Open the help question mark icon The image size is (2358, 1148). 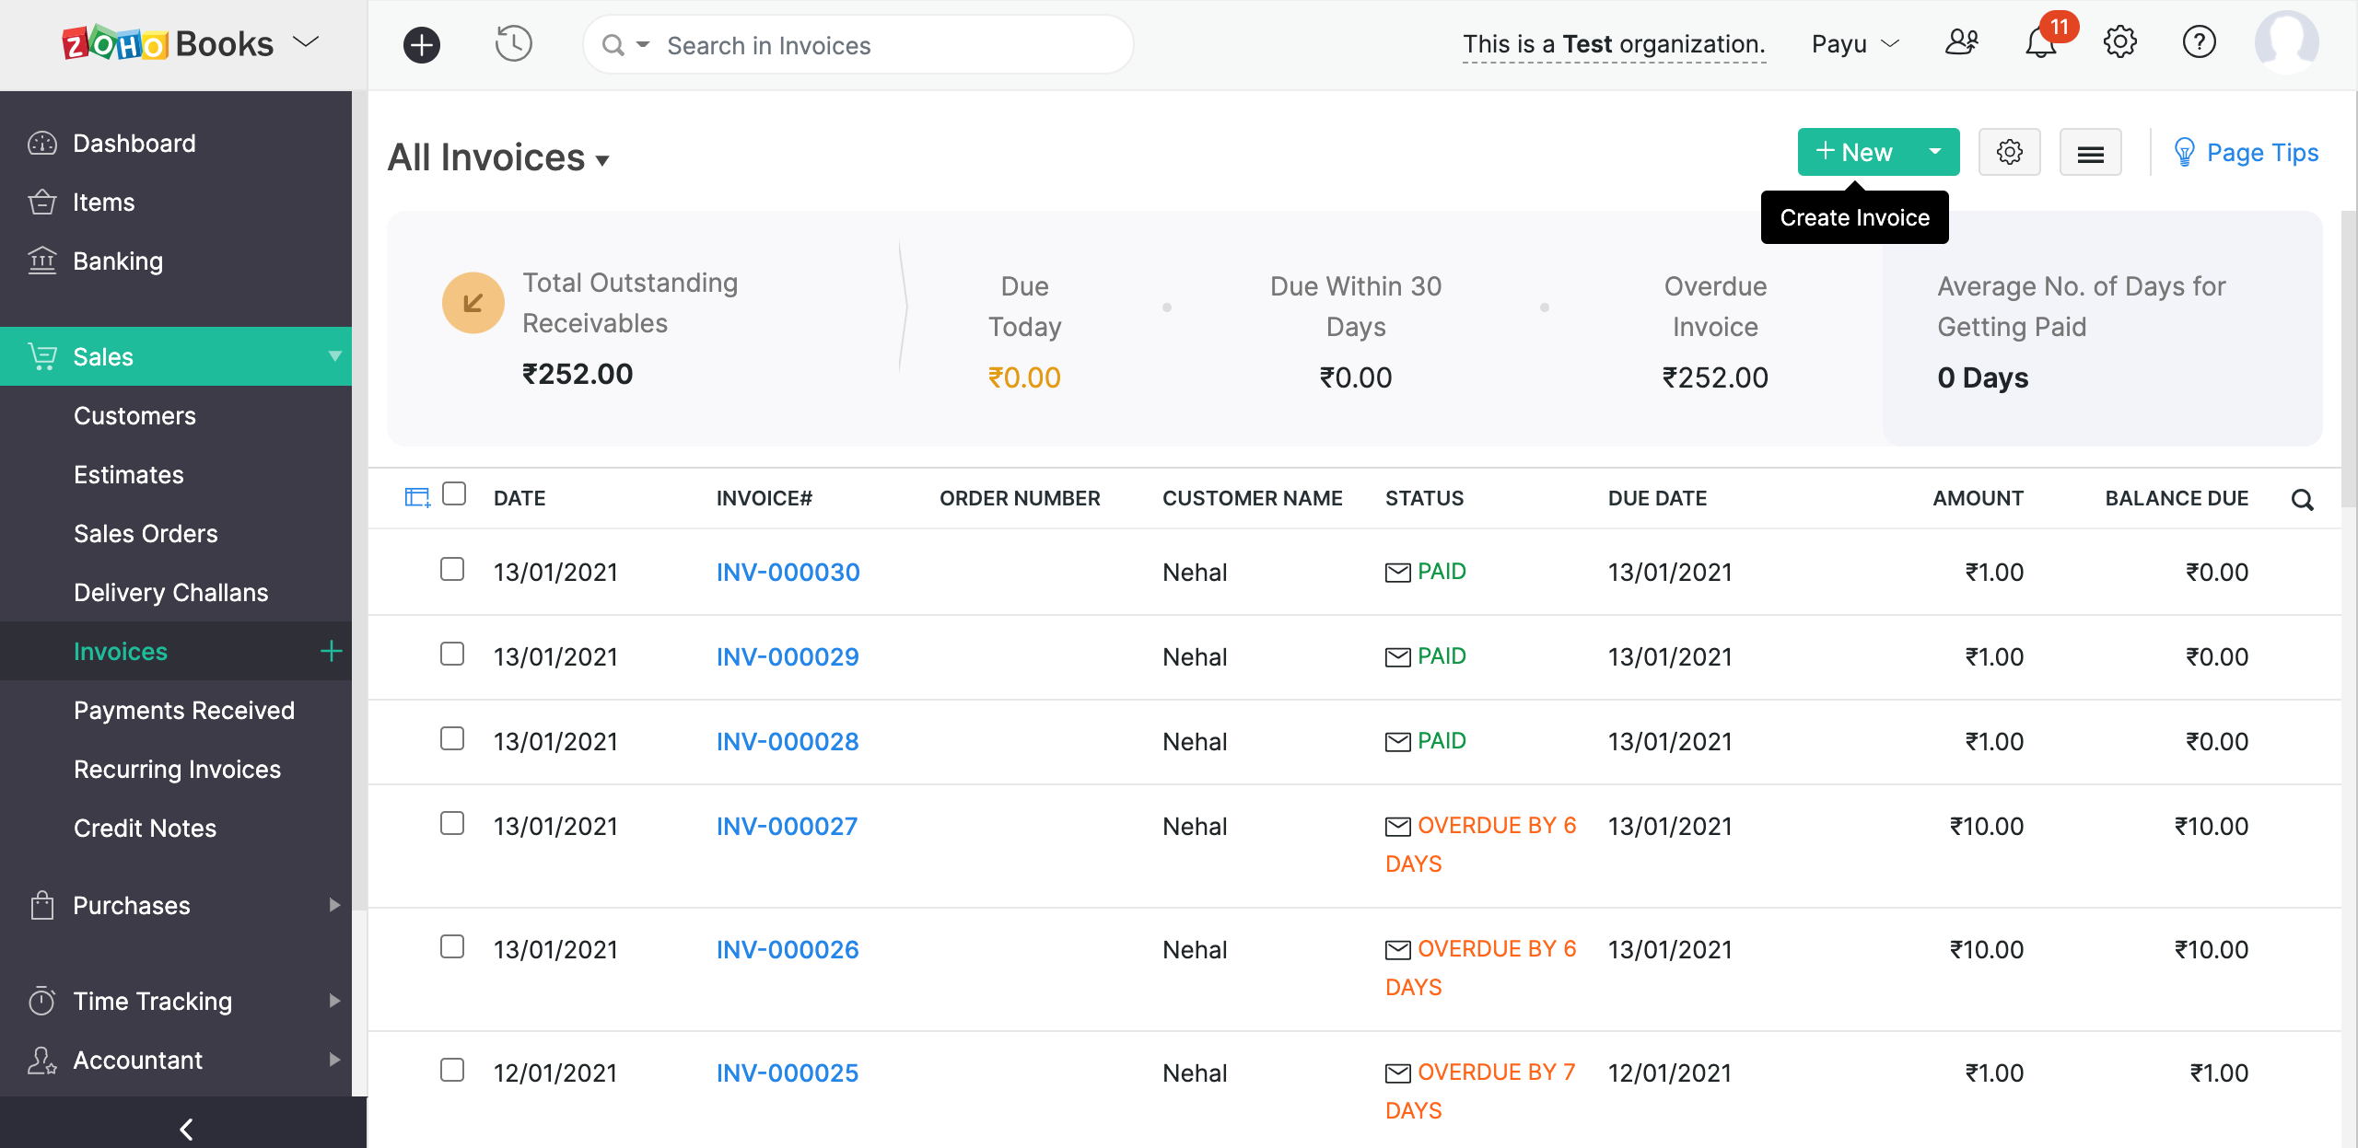pyautogui.click(x=2200, y=42)
